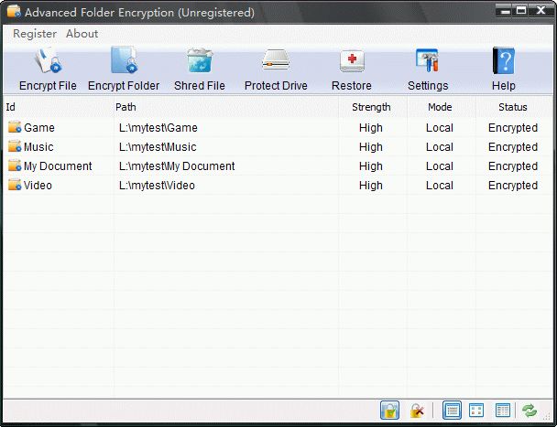This screenshot has width=557, height=427.
Task: Sort list by the Strength column header
Action: 371,107
